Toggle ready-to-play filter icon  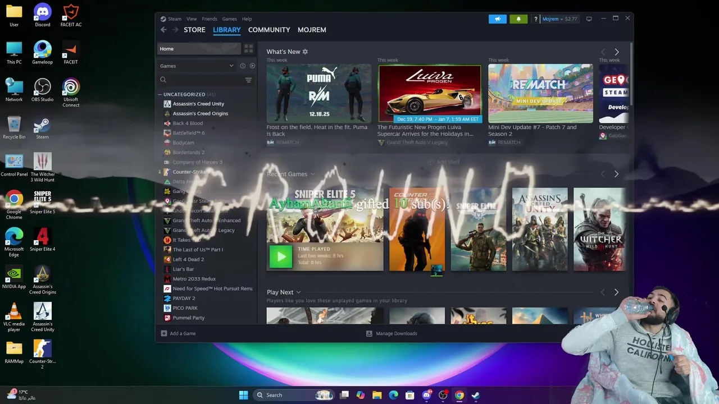(x=252, y=66)
